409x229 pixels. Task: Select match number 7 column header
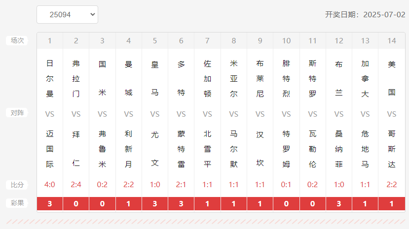coord(207,41)
